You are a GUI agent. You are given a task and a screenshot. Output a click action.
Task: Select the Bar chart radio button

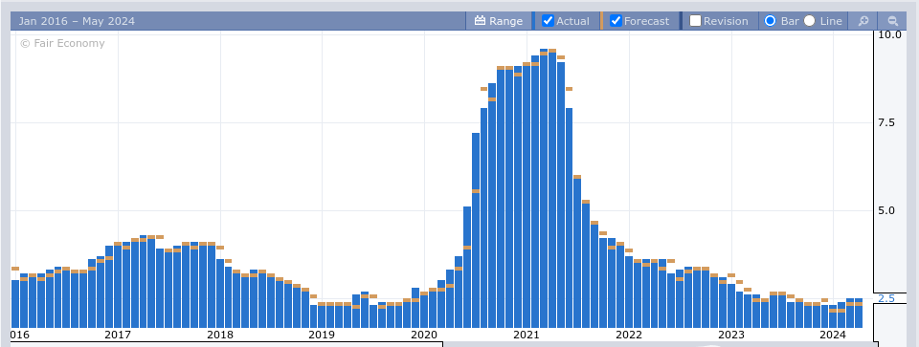click(770, 21)
